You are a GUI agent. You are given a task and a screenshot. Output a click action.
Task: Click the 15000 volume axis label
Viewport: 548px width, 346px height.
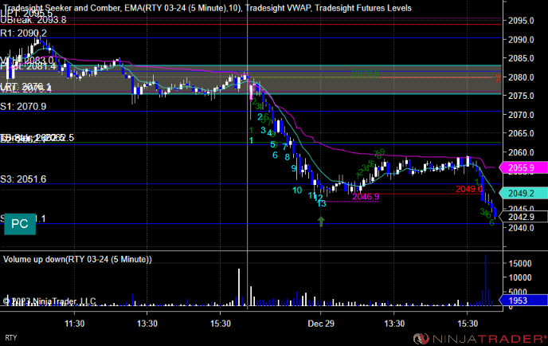(520, 264)
